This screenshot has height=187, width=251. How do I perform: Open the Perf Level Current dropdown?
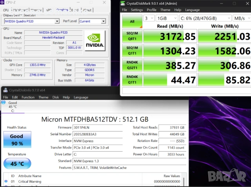[x=91, y=21]
